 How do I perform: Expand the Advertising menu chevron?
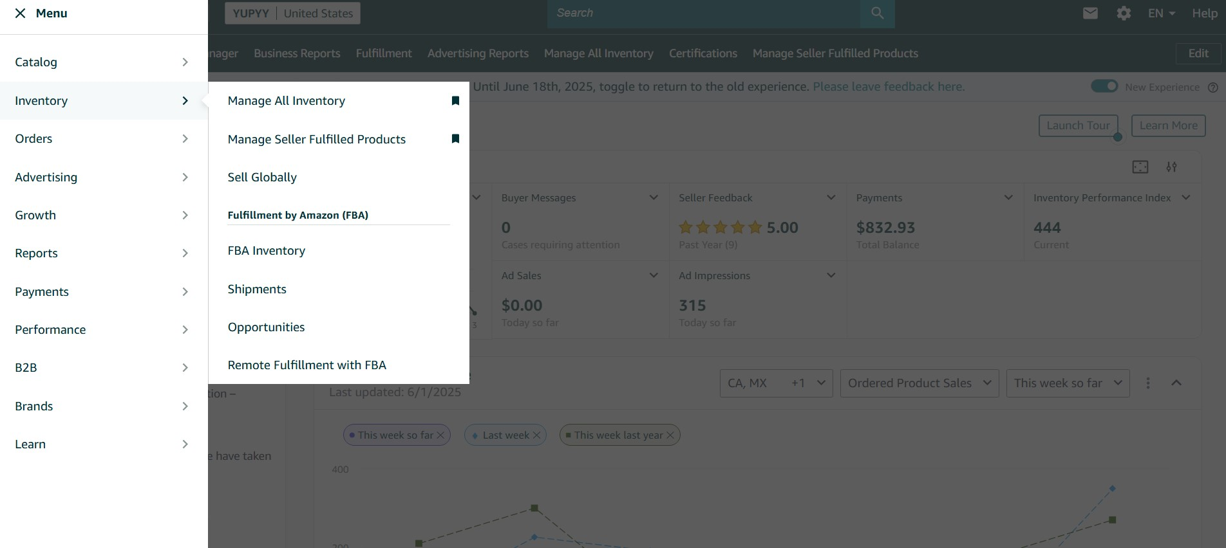pos(185,177)
